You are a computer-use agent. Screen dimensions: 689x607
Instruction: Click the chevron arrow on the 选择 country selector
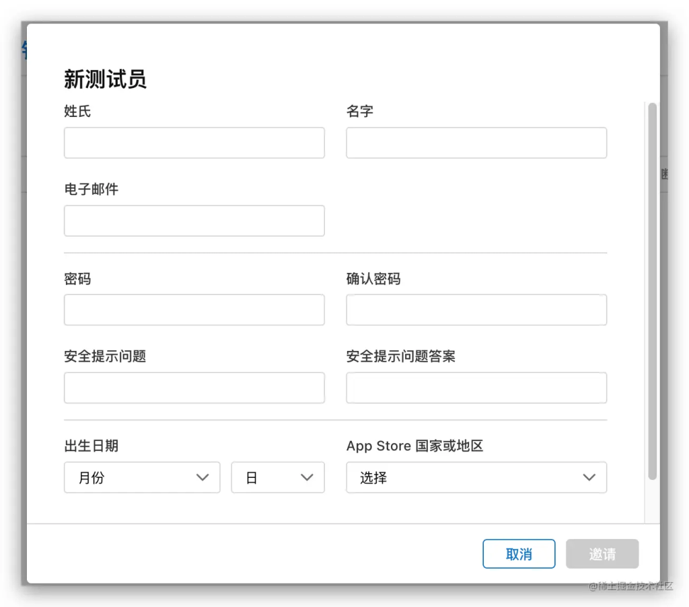[589, 477]
